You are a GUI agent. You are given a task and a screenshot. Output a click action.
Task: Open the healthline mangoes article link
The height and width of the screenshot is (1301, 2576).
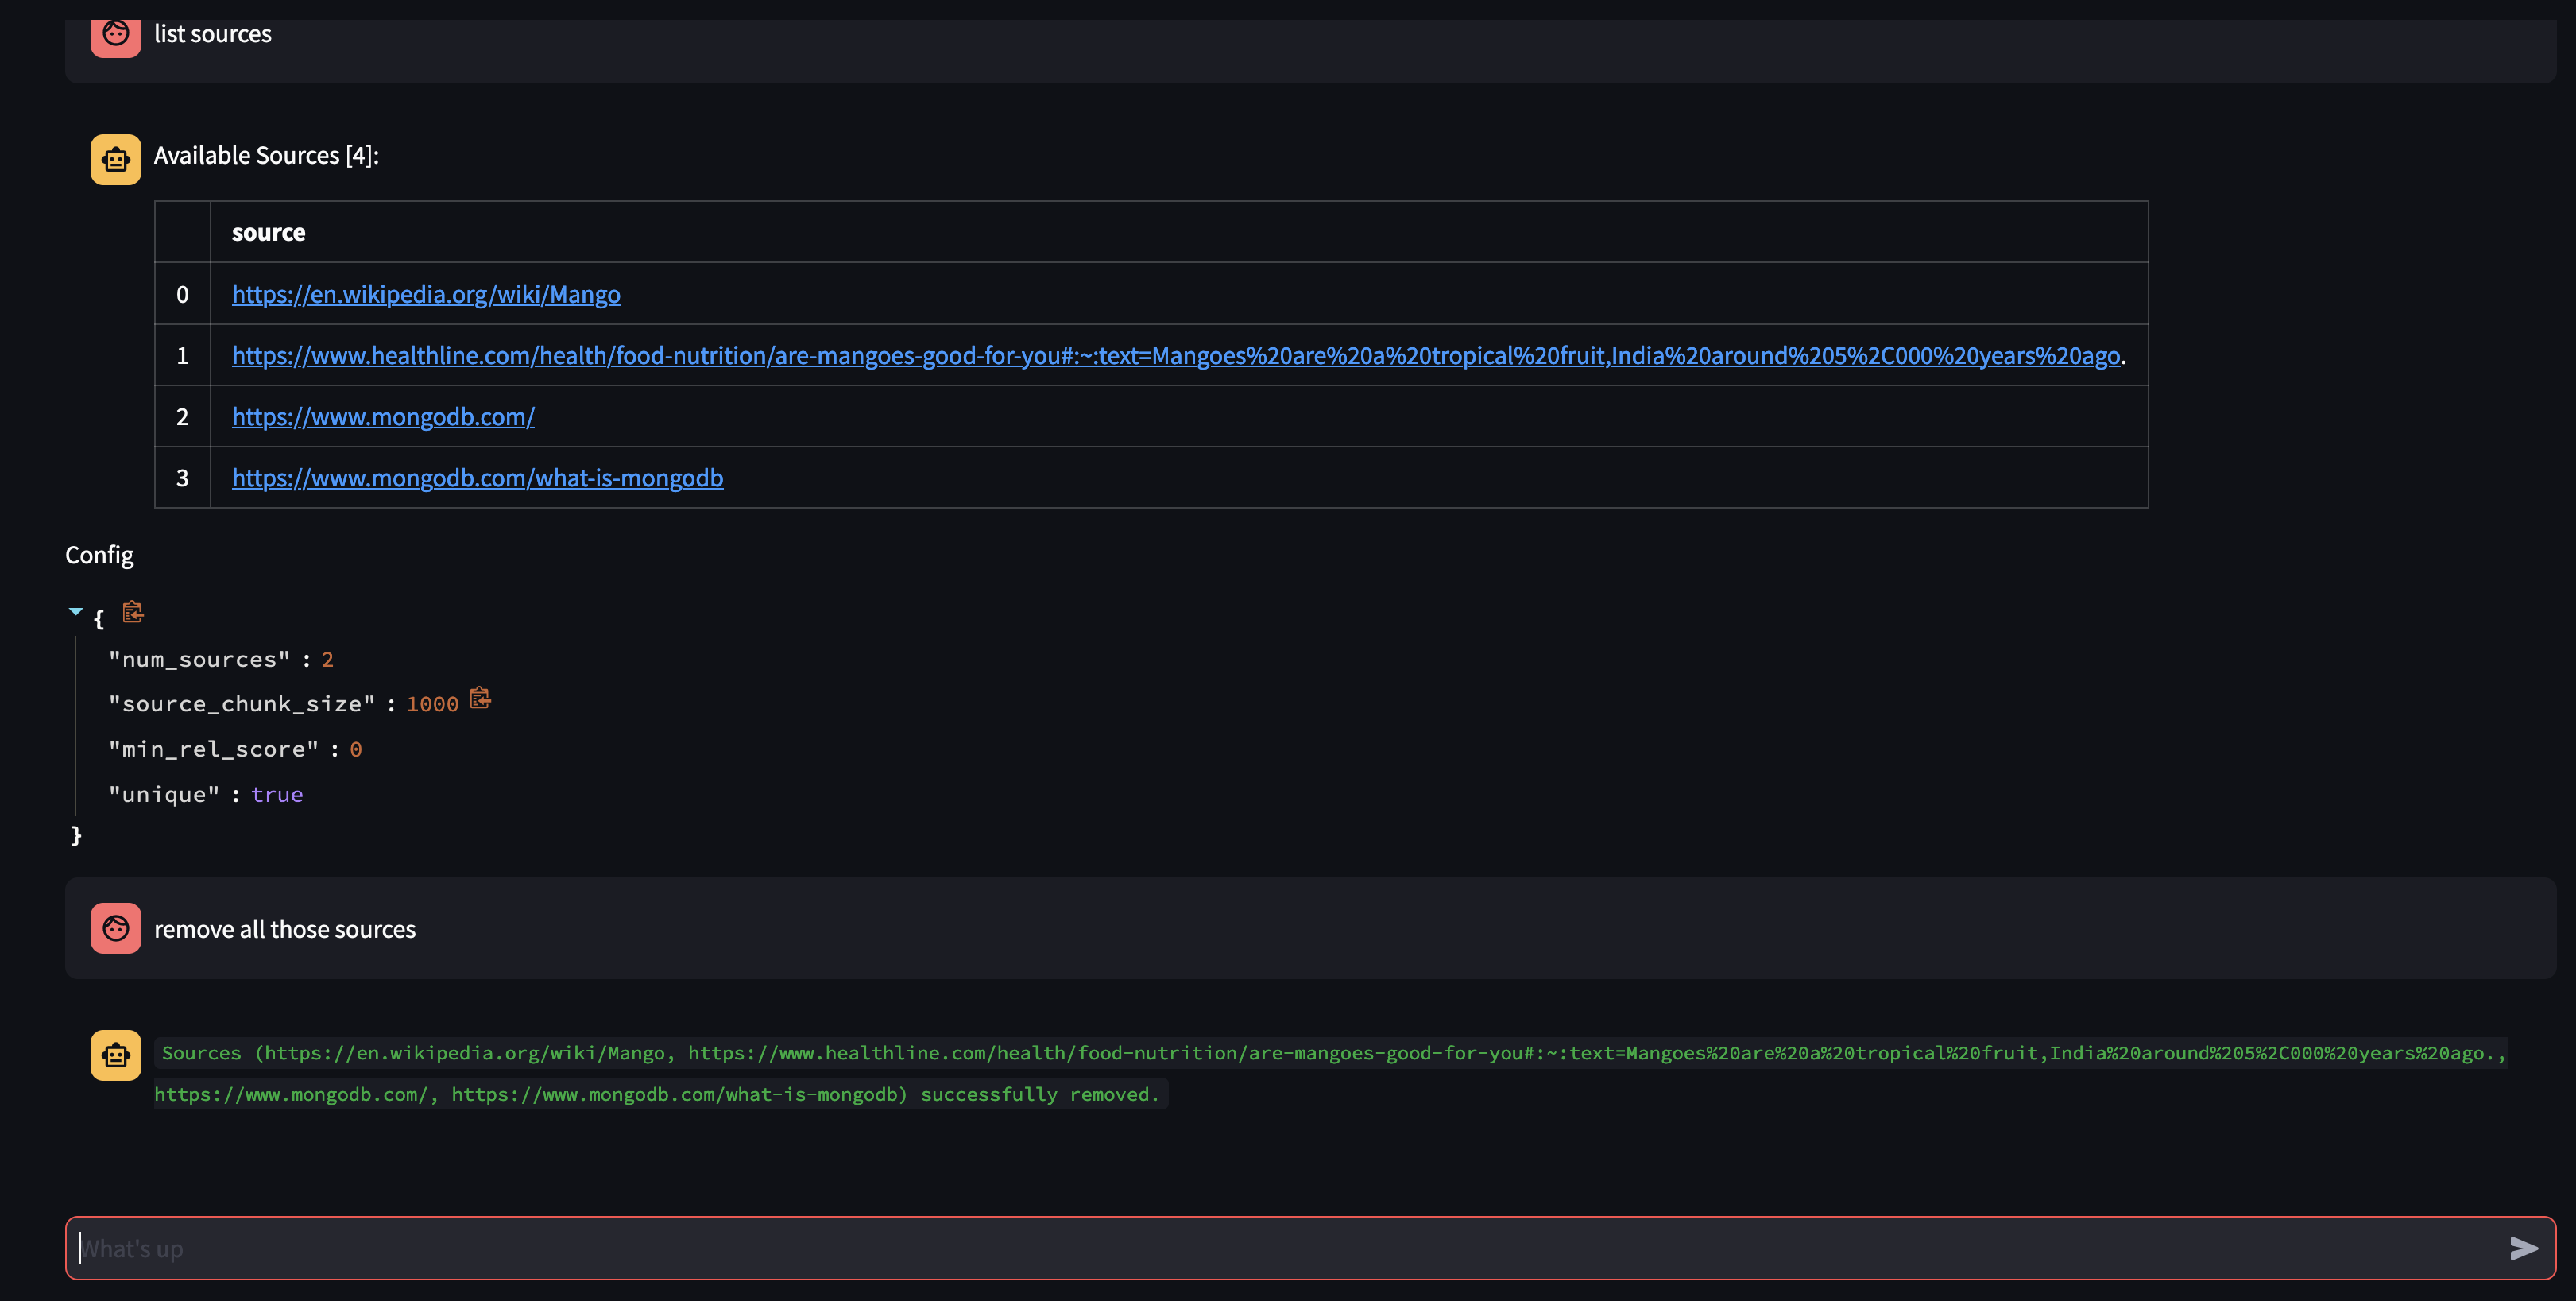[x=1175, y=355]
